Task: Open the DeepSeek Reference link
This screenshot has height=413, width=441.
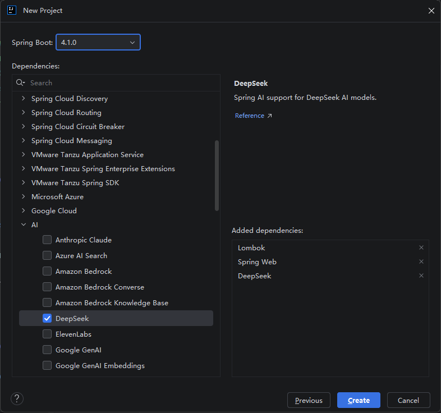Action: (250, 116)
